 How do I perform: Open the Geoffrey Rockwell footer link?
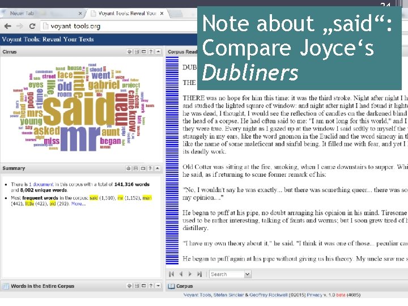click(269, 295)
